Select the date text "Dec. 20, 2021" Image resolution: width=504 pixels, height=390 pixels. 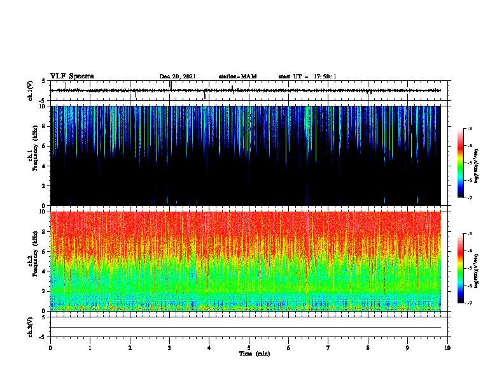tap(178, 76)
